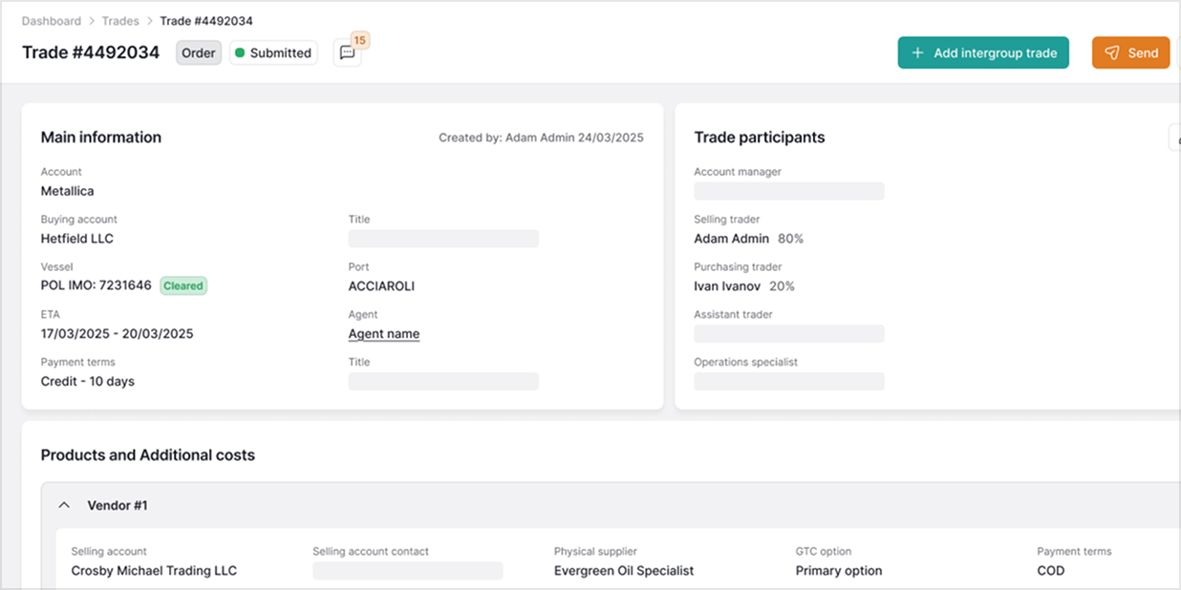The height and width of the screenshot is (590, 1181).
Task: Click the Vendor #1 section header label
Action: (x=118, y=505)
